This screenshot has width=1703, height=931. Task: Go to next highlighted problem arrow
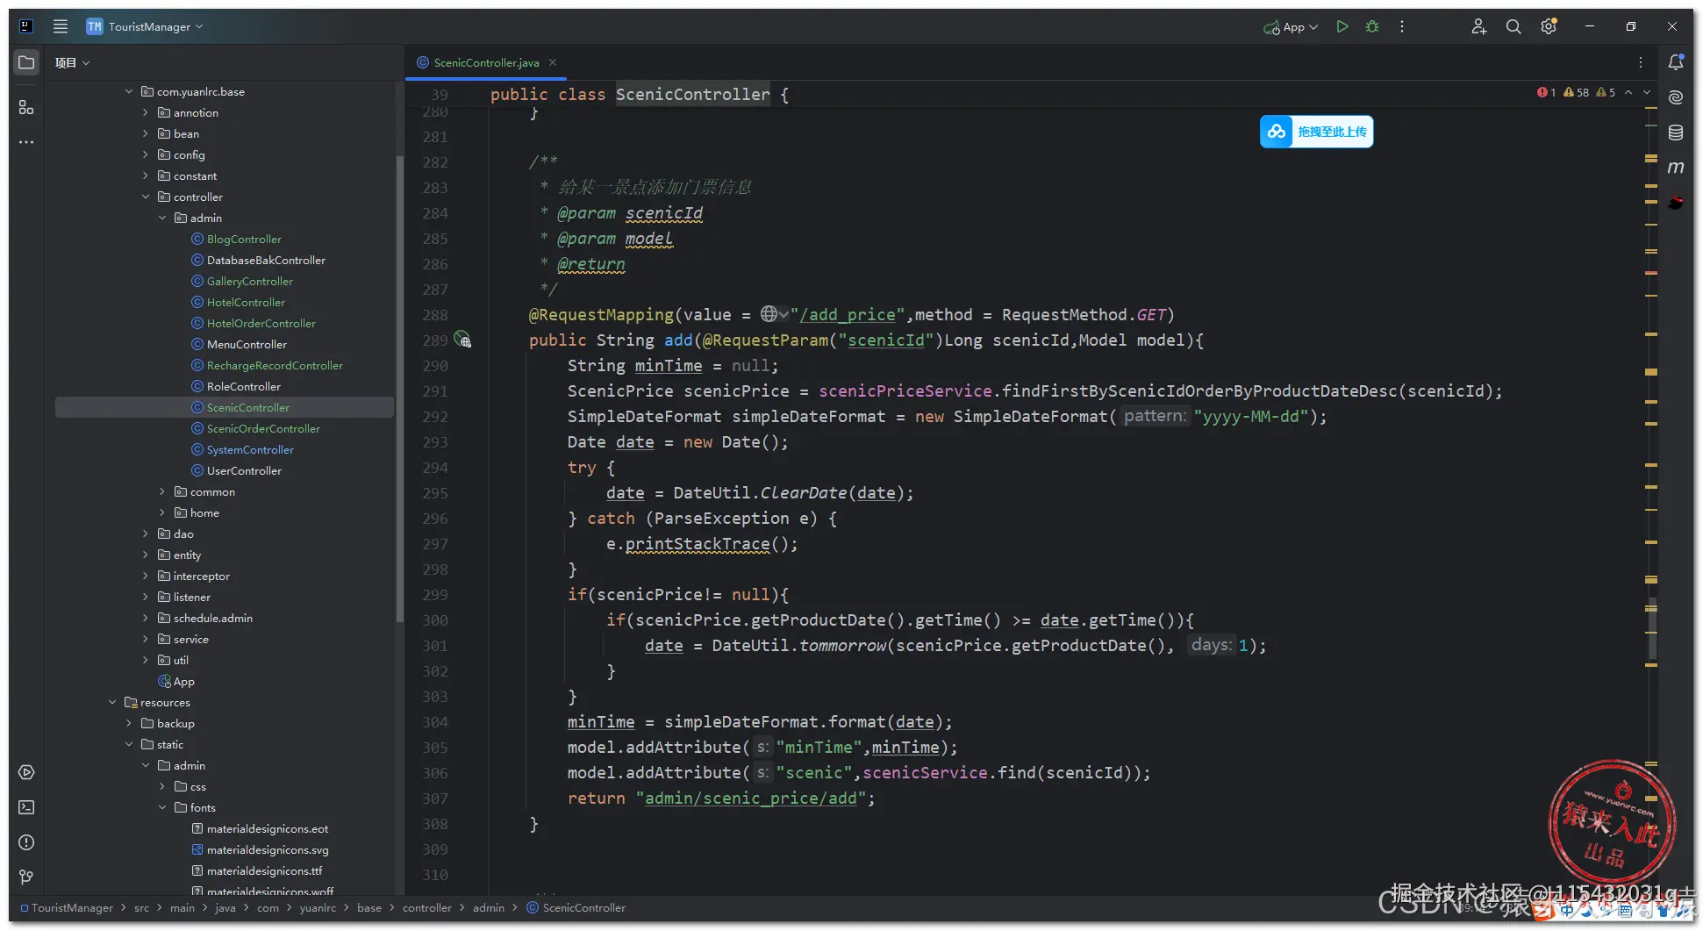point(1647,92)
